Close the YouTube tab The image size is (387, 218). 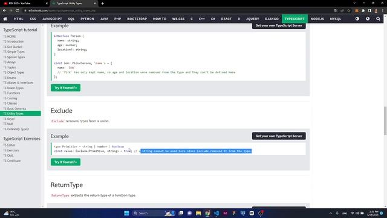47,4
